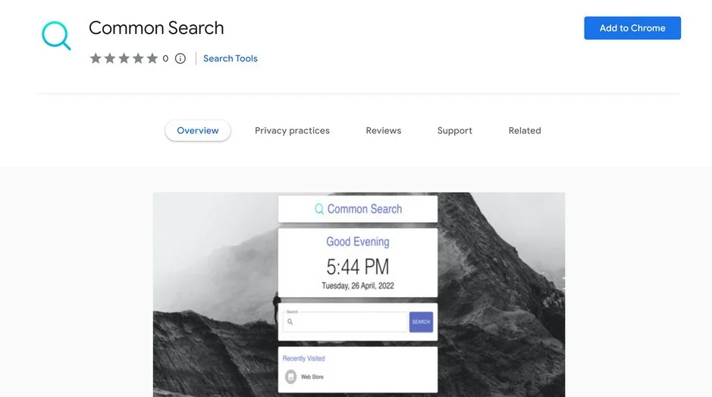712x397 pixels.
Task: Switch to the Privacy practices tab
Action: 292,130
